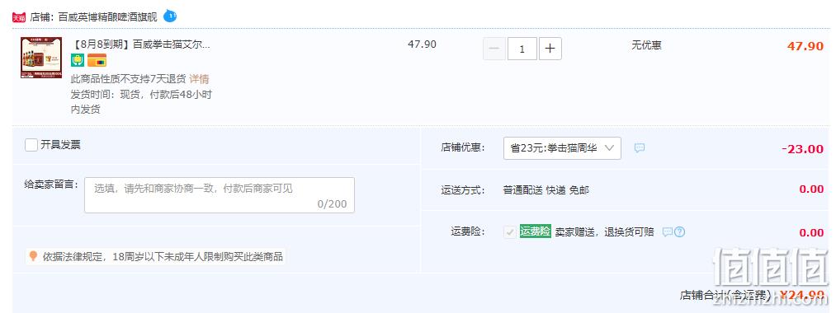The height and width of the screenshot is (313, 836).
Task: Click the quantity input field showing 1
Action: click(522, 49)
